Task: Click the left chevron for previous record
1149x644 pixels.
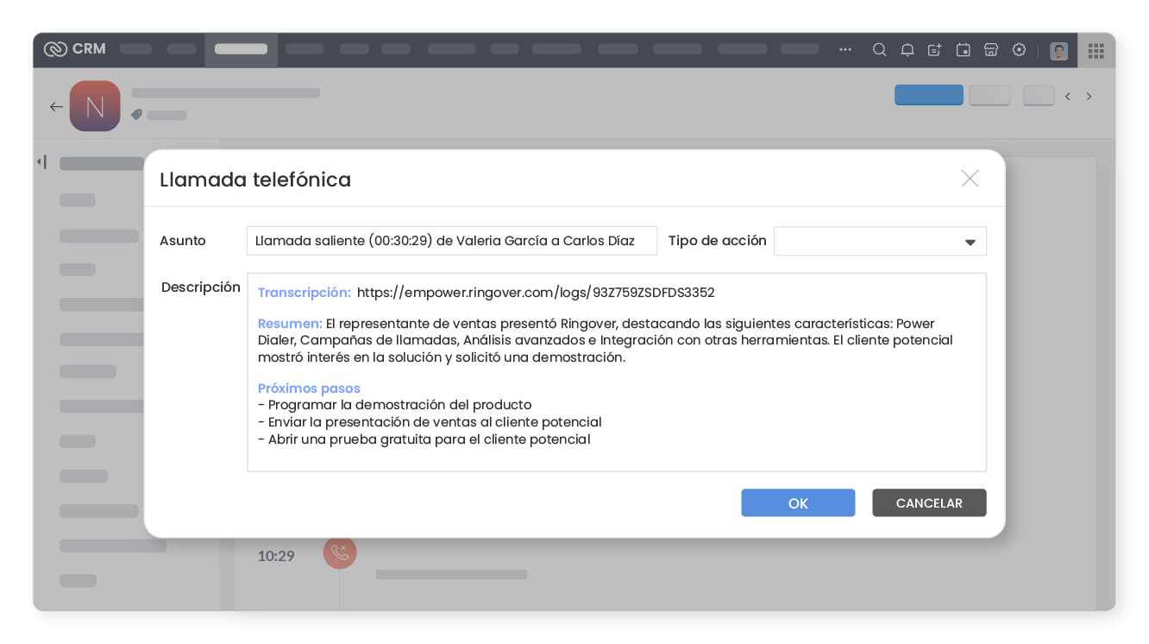Action: pos(1067,96)
